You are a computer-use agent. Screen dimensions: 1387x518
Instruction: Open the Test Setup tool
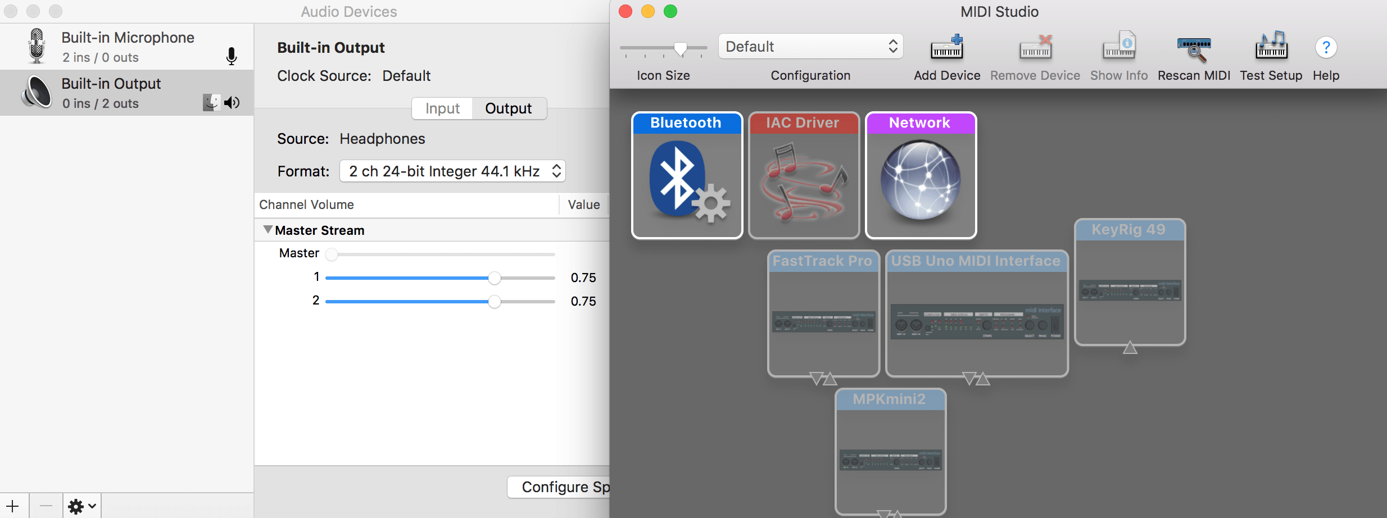click(1271, 46)
